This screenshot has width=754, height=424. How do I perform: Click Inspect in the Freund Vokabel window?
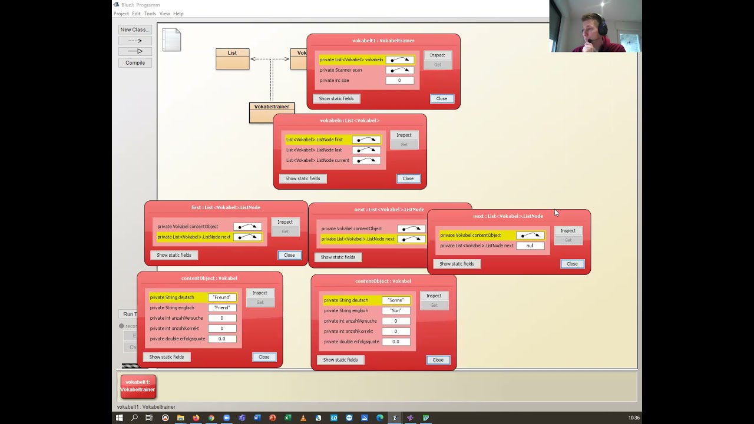260,293
